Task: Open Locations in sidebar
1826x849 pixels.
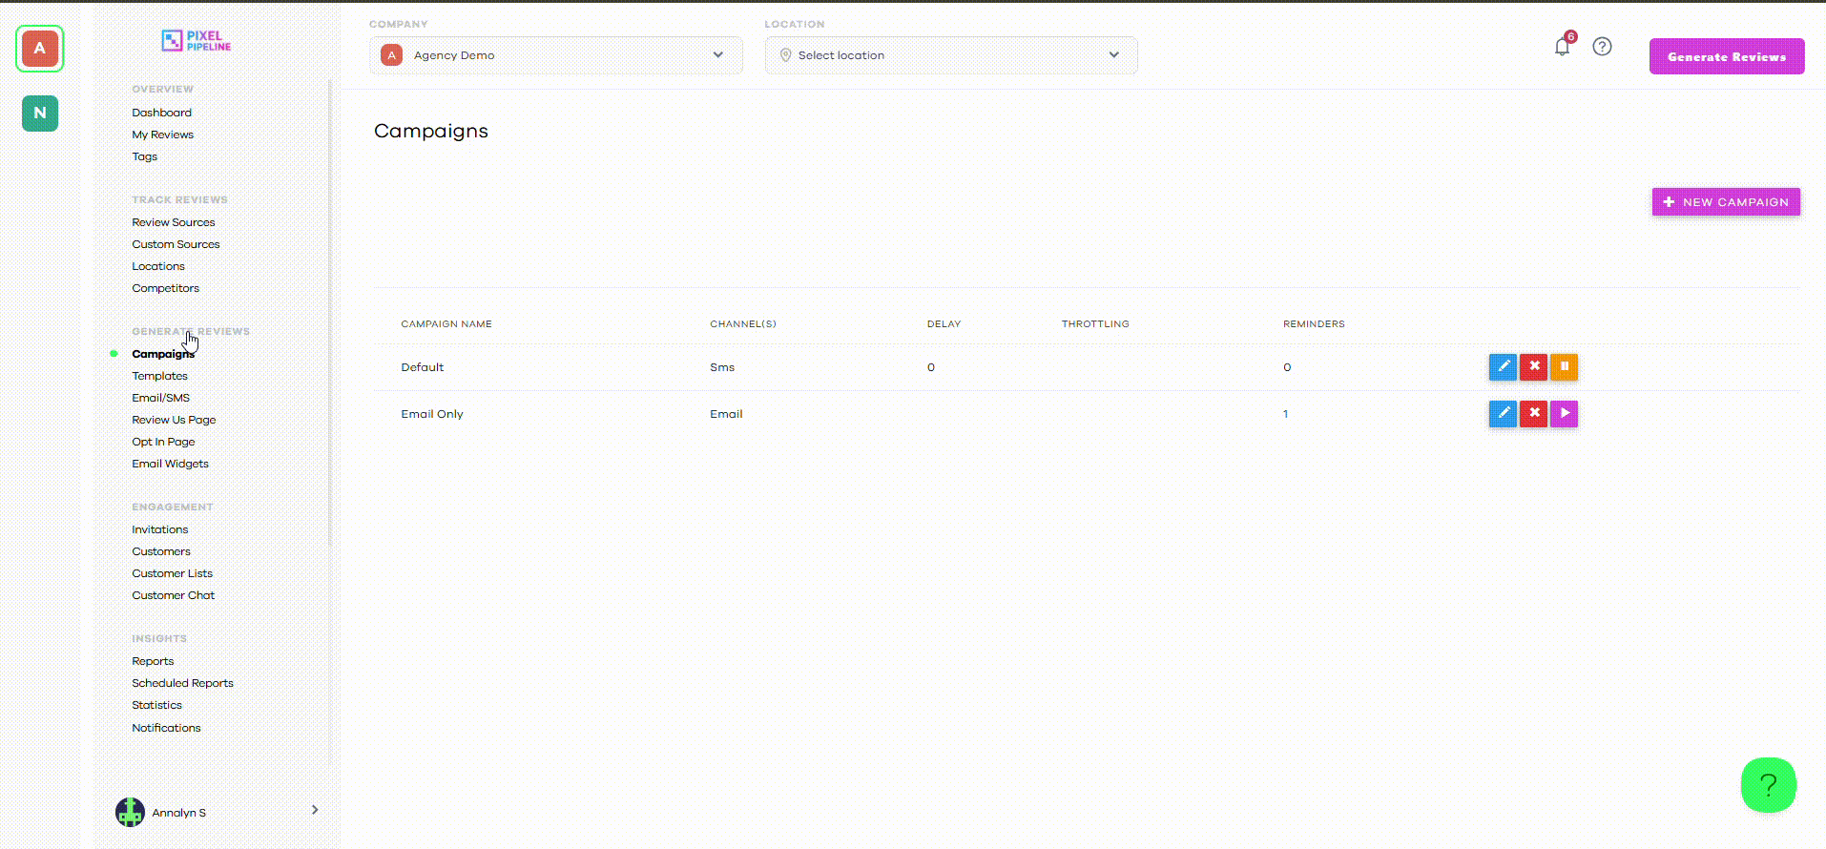Action: [x=158, y=266]
